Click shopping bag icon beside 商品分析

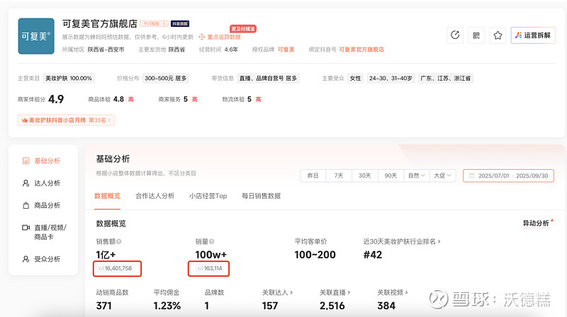26,205
